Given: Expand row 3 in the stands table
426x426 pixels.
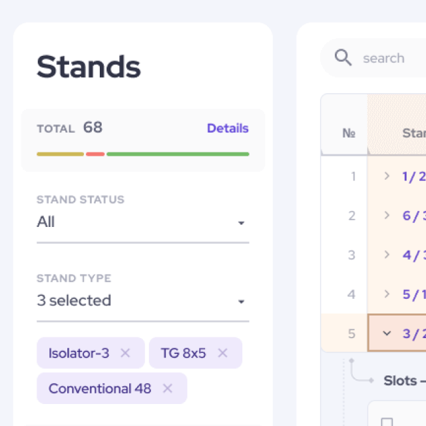Looking at the screenshot, I should click(387, 255).
